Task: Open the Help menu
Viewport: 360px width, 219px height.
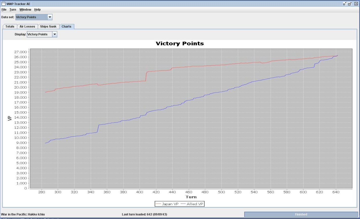Action: click(37, 10)
